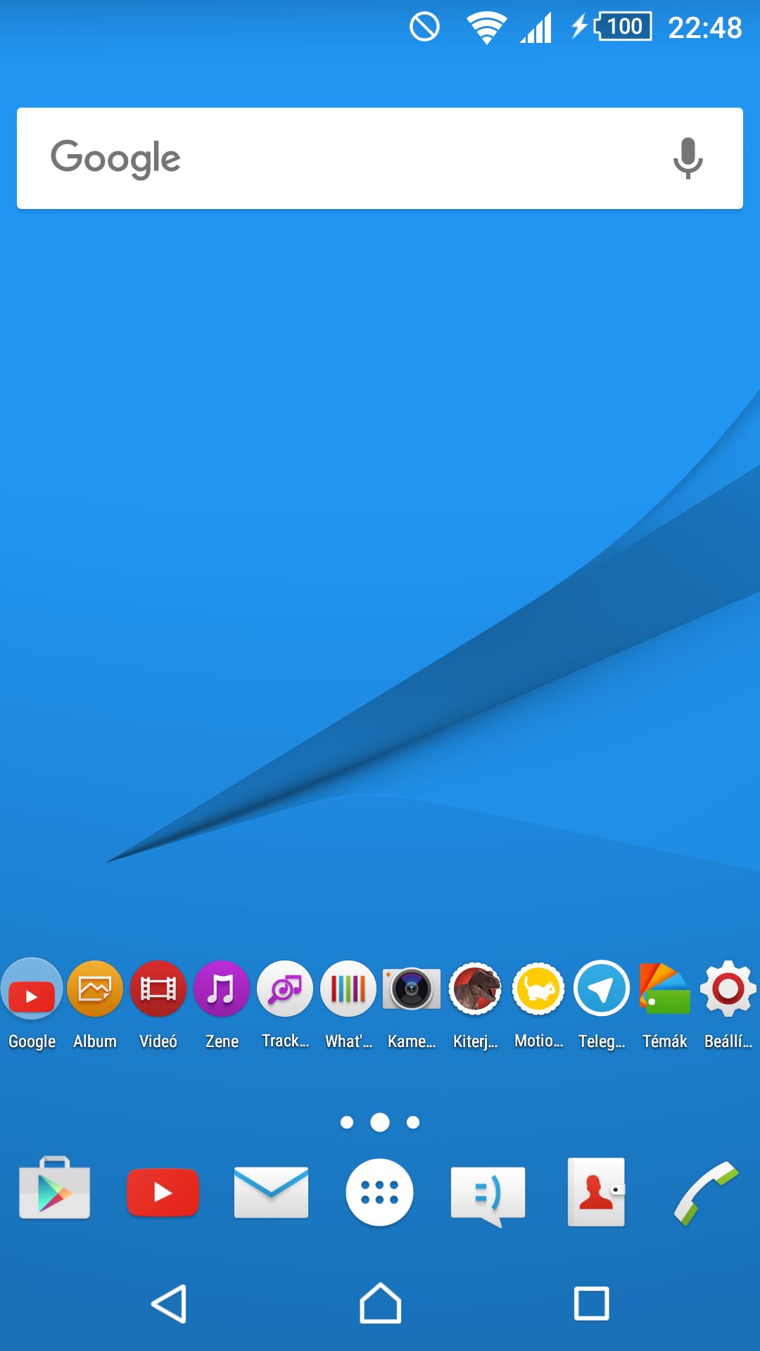Switch to the first home page dot
Screen dimensions: 760x1351
pyautogui.click(x=347, y=1122)
